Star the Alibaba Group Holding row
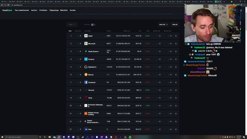The height and width of the screenshot is (139, 247). pos(176,114)
